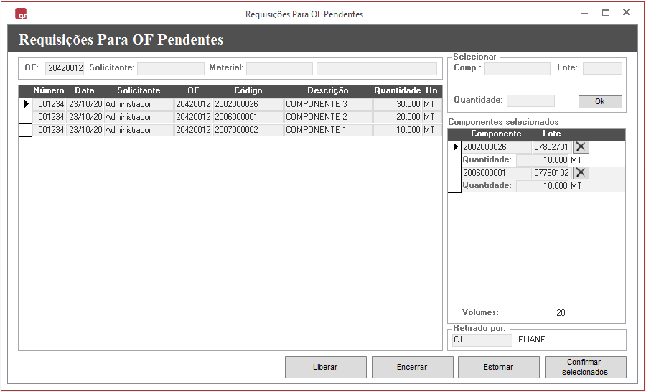Viewport: 646px width, 392px height.
Task: Remove component 2002000026 with X icon
Action: pyautogui.click(x=581, y=147)
